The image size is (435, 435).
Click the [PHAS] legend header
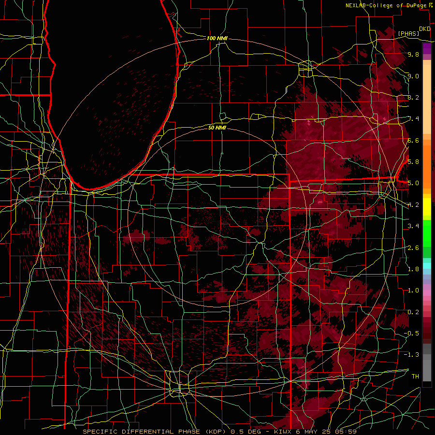[408, 34]
